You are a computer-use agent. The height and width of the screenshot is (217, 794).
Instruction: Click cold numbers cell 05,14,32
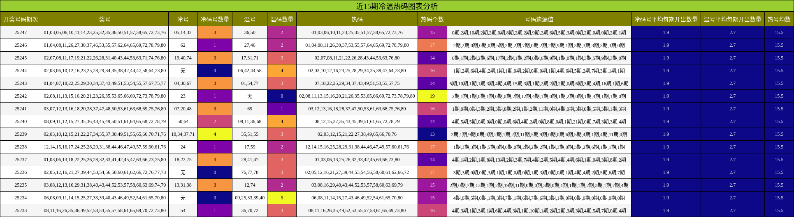pyautogui.click(x=183, y=32)
